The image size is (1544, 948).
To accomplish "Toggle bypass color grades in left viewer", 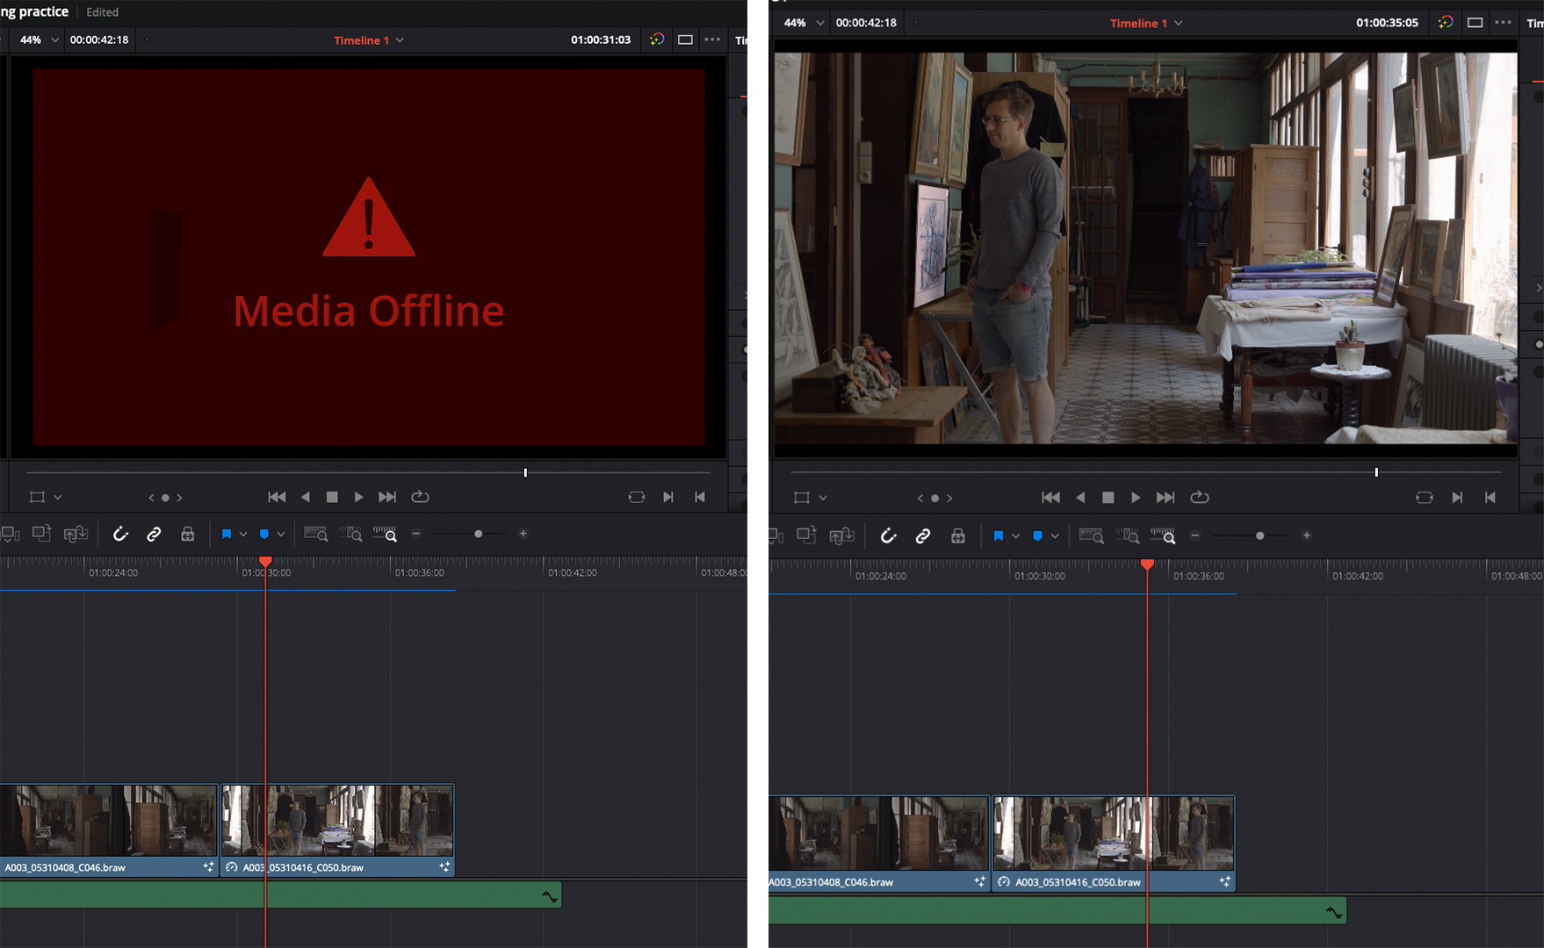I will 657,39.
